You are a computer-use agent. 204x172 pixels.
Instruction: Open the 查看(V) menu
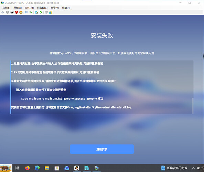(55, 8)
